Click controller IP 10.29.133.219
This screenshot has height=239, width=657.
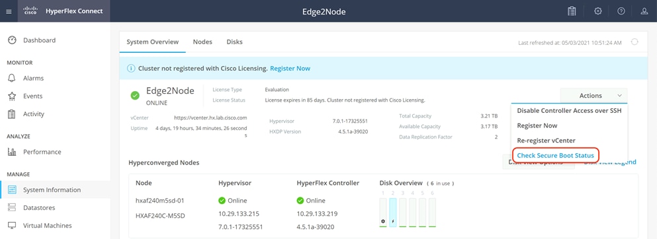click(x=317, y=214)
